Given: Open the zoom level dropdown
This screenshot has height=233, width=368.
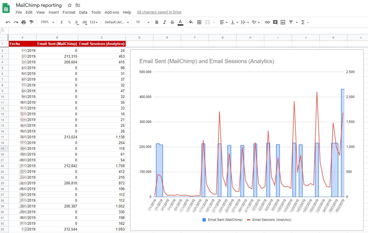Looking at the screenshot, I should (47, 22).
